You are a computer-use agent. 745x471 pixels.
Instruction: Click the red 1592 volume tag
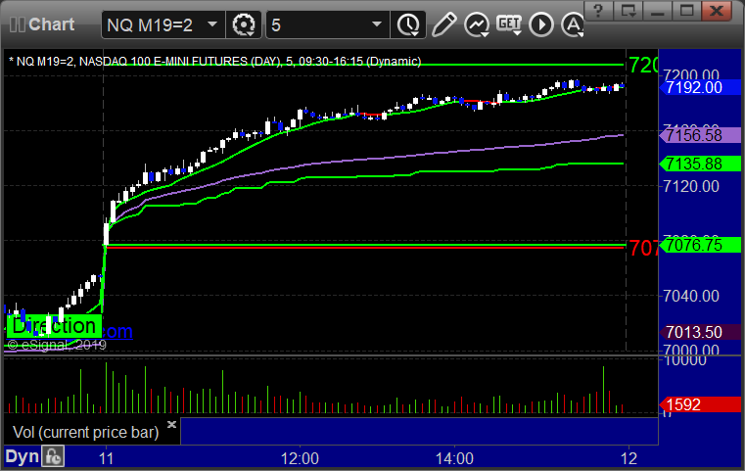pyautogui.click(x=699, y=405)
